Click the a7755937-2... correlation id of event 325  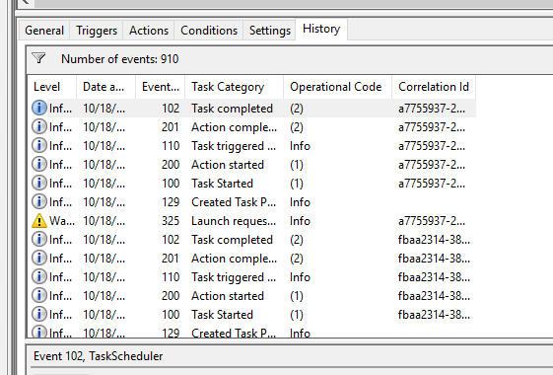click(432, 221)
